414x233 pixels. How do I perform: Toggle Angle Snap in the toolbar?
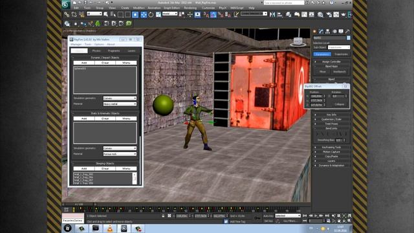213,14
